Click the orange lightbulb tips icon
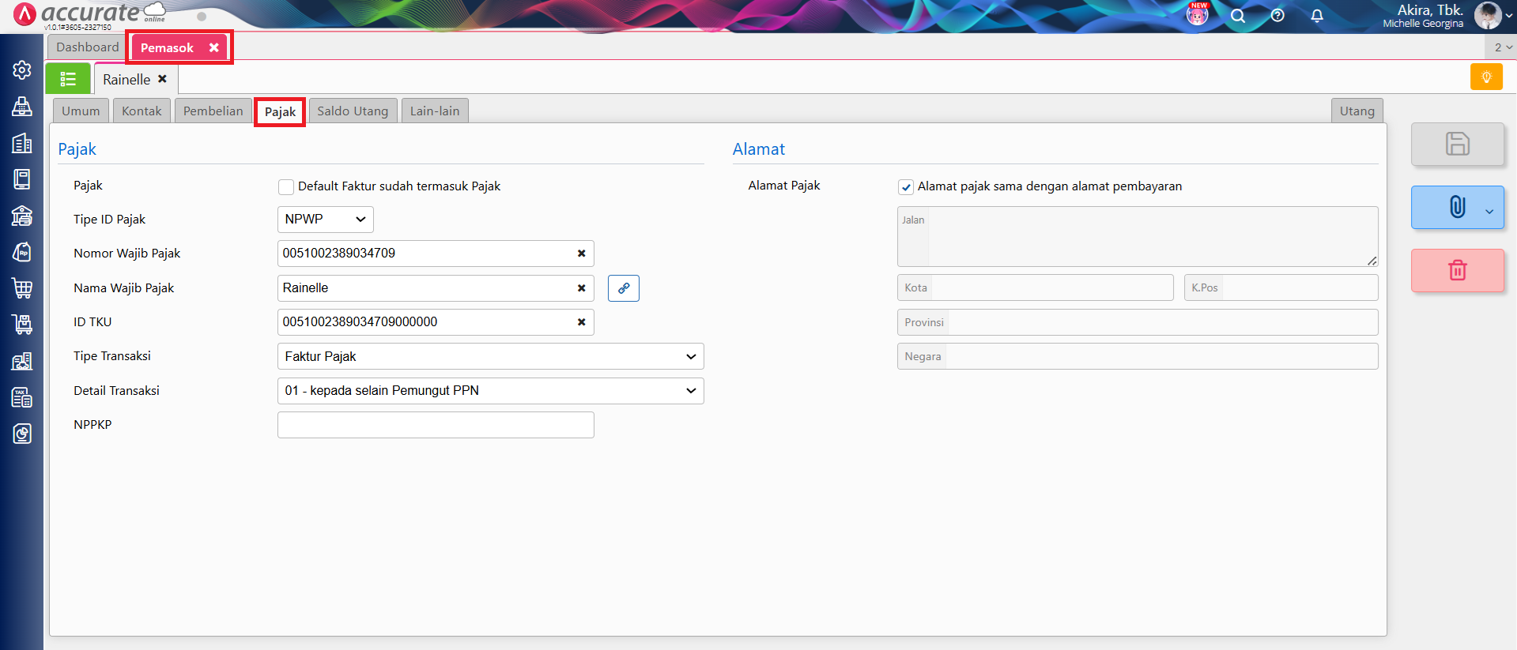 click(1485, 77)
